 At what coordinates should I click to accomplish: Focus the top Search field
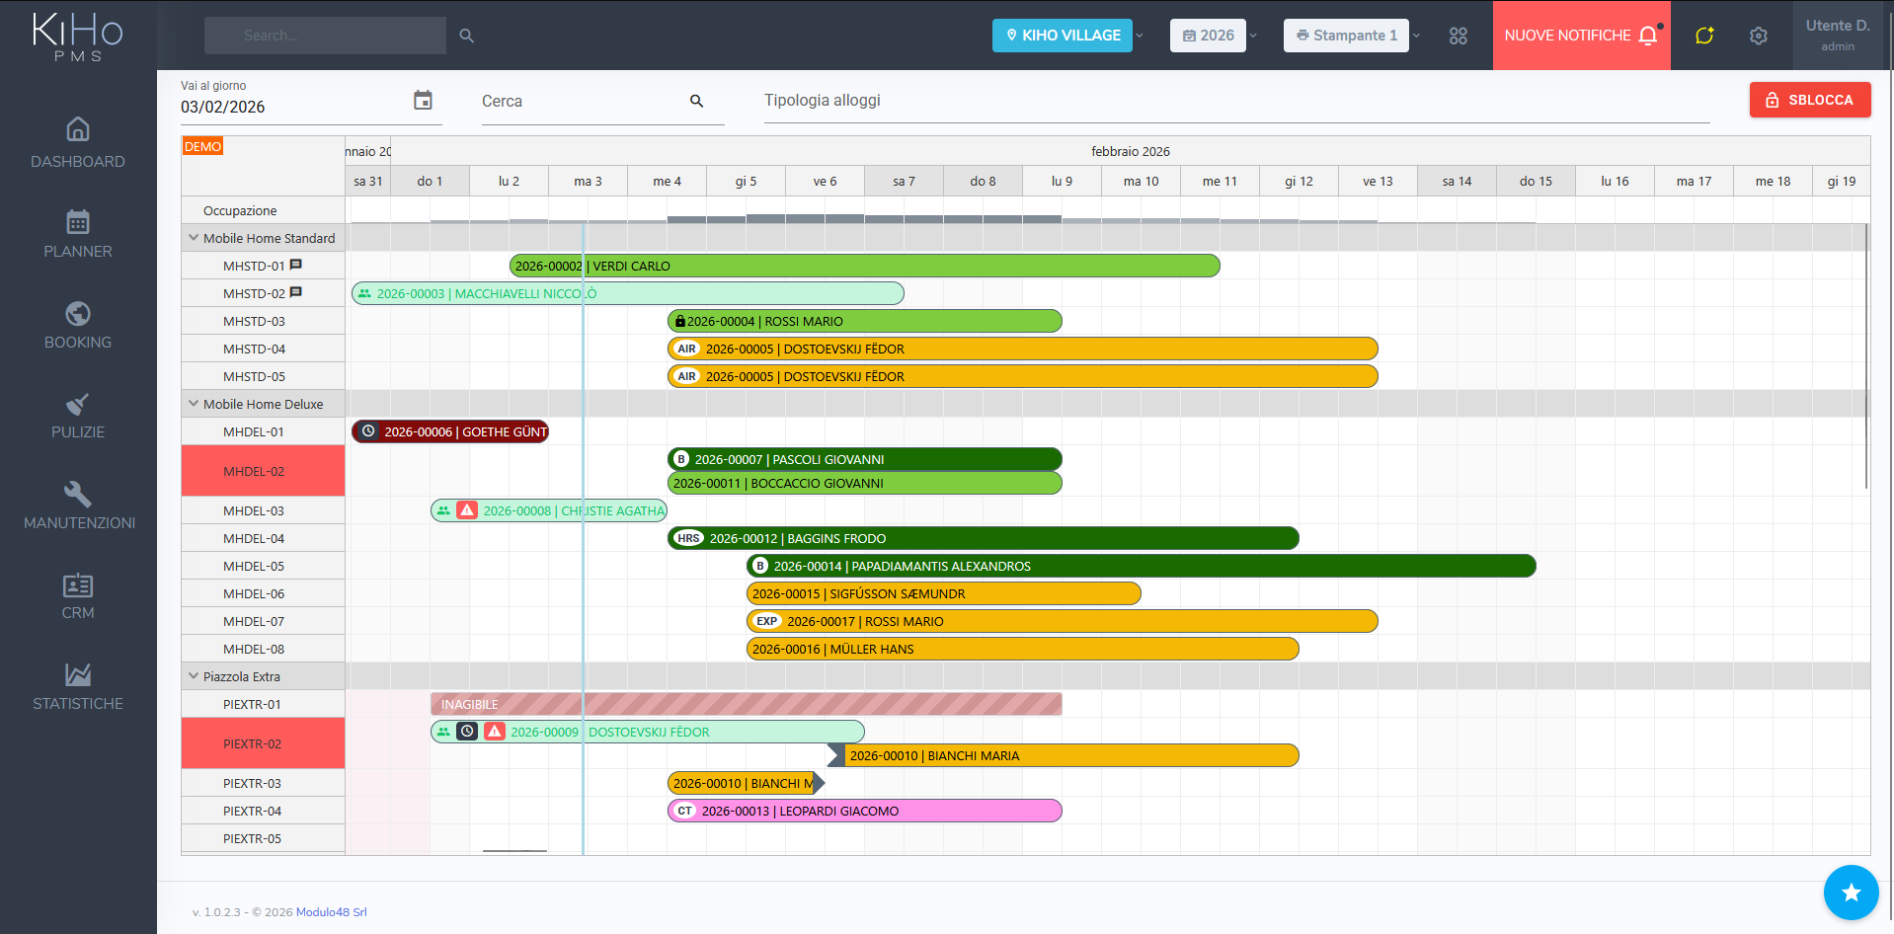pos(325,36)
